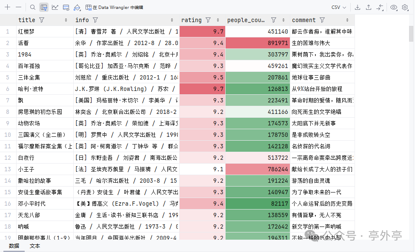This screenshot has width=415, height=252.
Task: Switch to the 文本 tab
Action: pos(34,246)
